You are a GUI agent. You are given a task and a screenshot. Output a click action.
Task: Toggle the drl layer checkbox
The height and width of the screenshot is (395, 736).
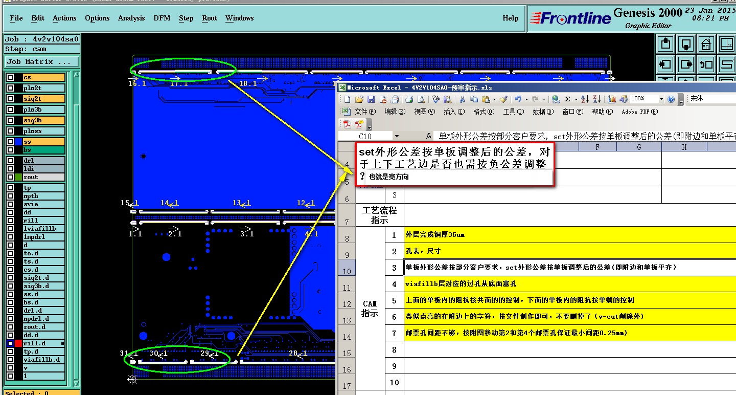tap(10, 161)
